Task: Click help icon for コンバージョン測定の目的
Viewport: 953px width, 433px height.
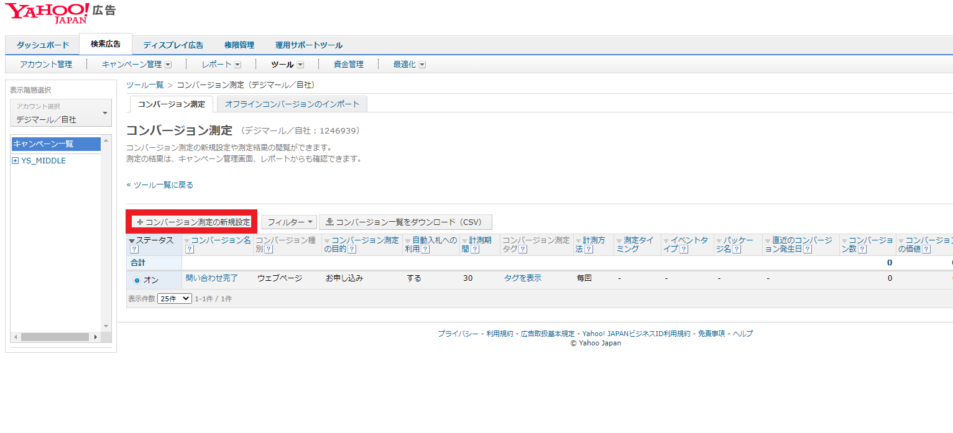Action: coord(352,250)
